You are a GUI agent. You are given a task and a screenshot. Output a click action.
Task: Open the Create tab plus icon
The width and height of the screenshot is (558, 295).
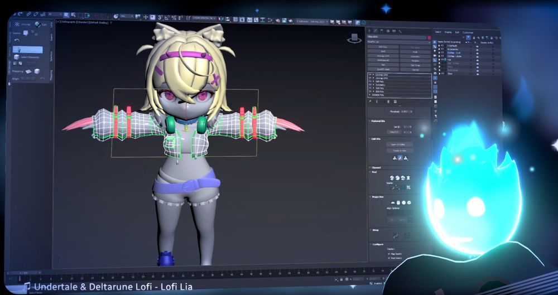pos(369,31)
